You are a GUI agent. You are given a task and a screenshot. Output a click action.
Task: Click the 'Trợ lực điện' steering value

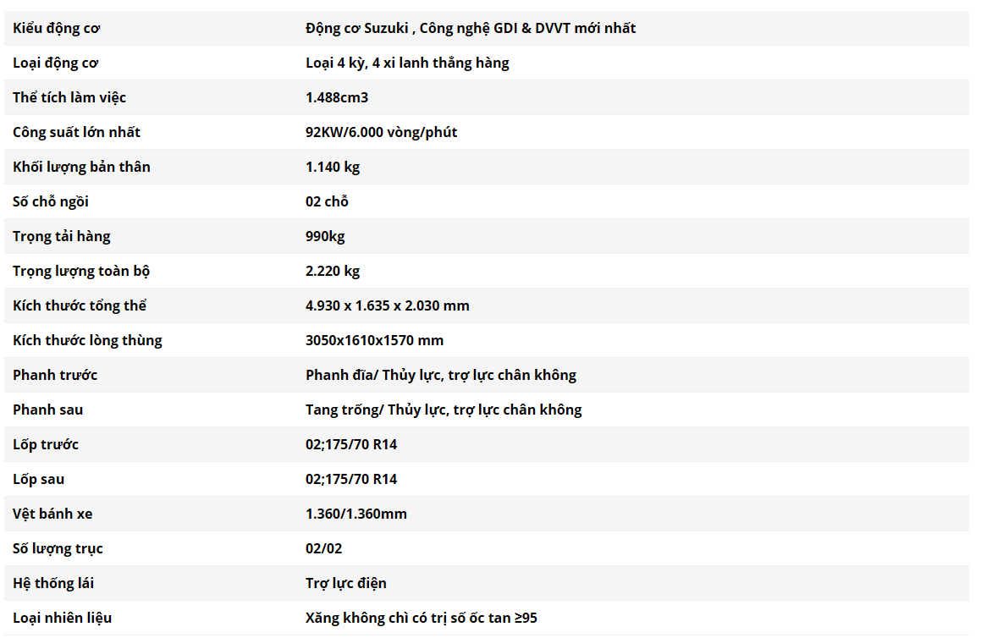coord(345,583)
